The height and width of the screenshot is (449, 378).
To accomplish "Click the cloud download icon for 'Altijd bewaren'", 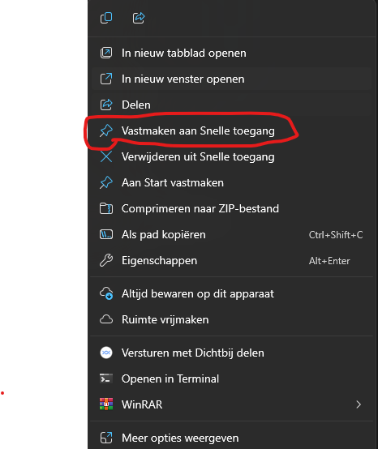I will [x=106, y=293].
